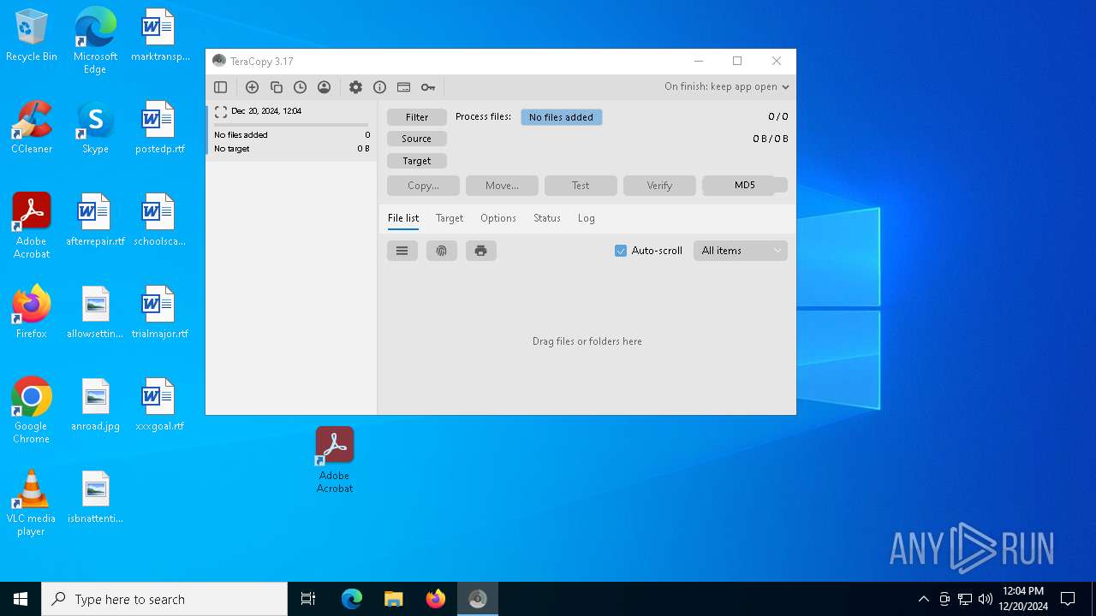1096x616 pixels.
Task: Select Skype desktop shortcut
Action: click(x=95, y=127)
